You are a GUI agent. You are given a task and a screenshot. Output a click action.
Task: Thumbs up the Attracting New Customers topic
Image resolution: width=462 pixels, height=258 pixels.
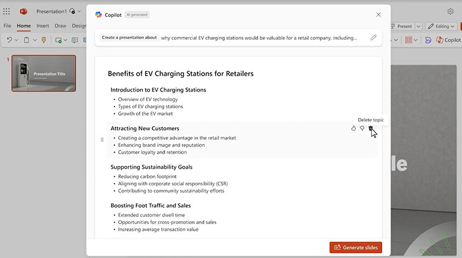353,128
